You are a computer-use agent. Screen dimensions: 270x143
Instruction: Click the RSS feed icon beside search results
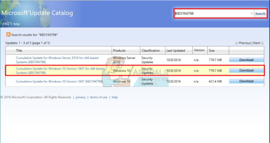8,35
